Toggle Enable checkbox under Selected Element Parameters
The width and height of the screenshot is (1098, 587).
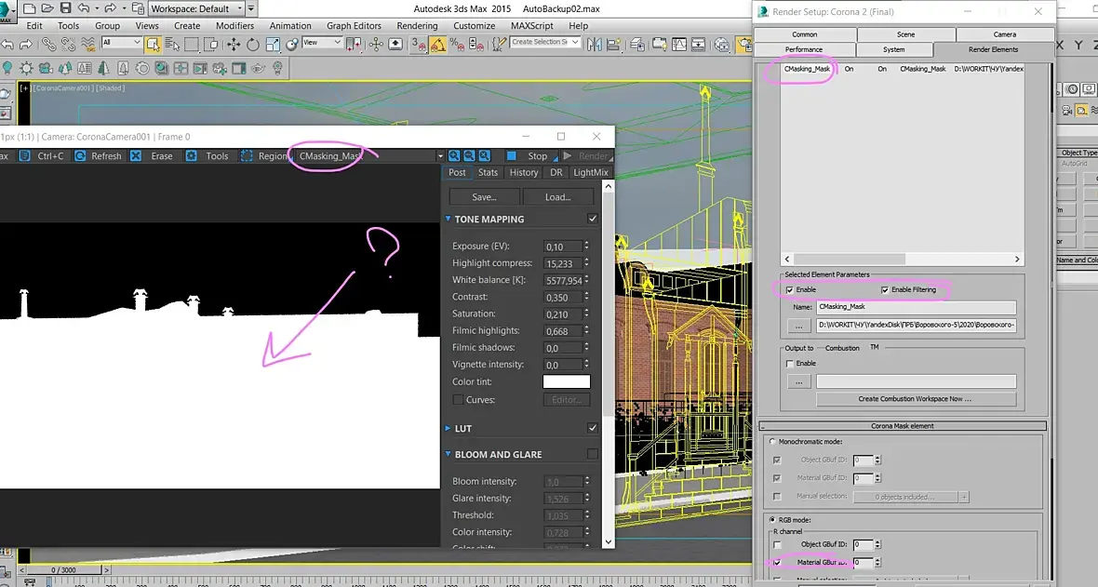coord(790,289)
